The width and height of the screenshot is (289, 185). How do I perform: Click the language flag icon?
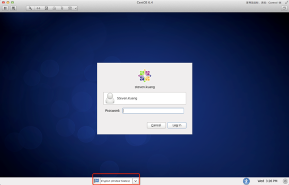coord(96,181)
